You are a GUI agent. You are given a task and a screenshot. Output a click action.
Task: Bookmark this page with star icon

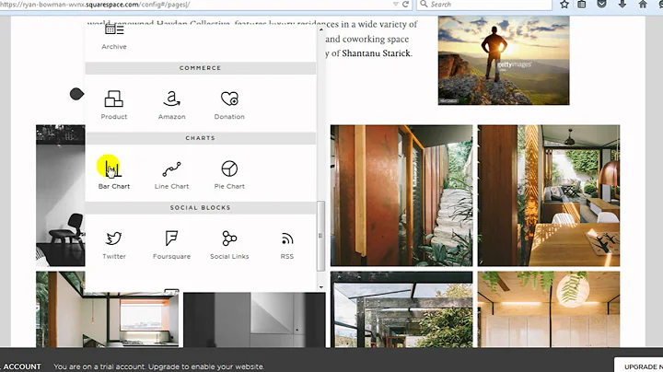pos(564,5)
